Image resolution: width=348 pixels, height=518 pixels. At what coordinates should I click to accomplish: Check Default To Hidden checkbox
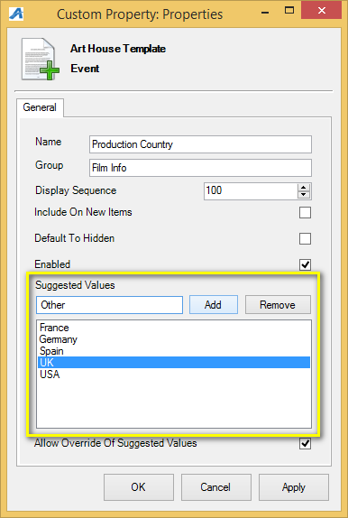(305, 238)
